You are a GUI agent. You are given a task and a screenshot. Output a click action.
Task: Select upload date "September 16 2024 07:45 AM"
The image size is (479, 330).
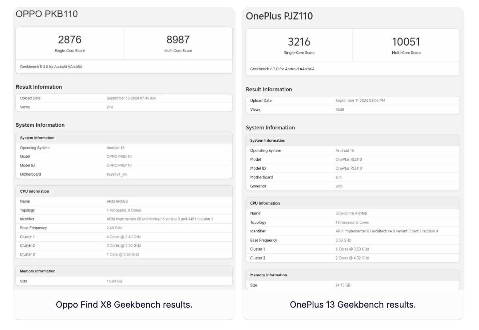coord(131,98)
